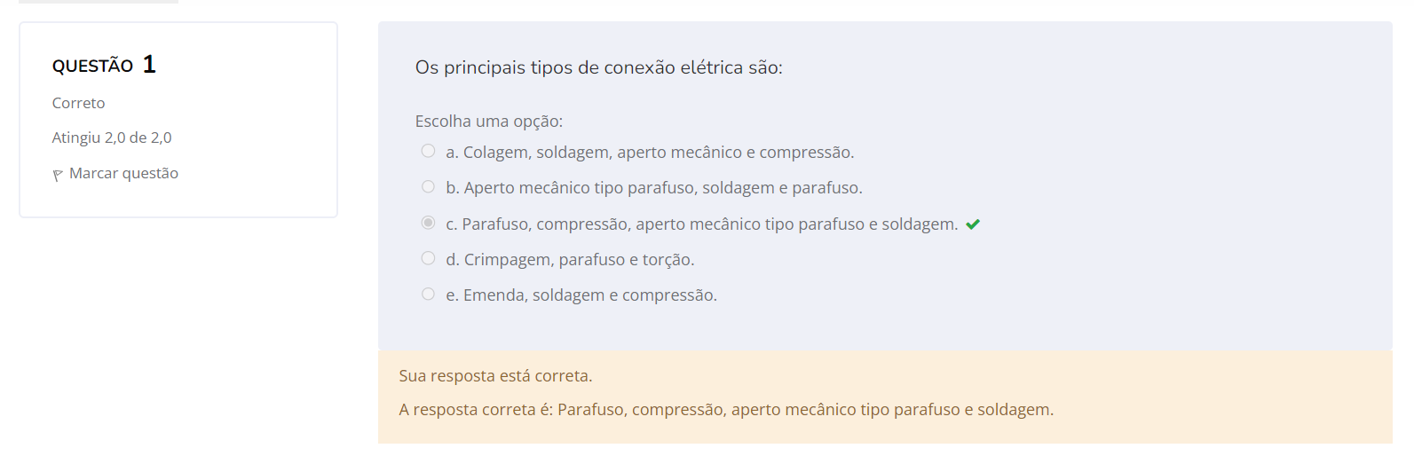The height and width of the screenshot is (456, 1414).
Task: Click answer text 'Aperto mecânico tipo parafuso, soldagem e parafuso'
Action: 662,188
